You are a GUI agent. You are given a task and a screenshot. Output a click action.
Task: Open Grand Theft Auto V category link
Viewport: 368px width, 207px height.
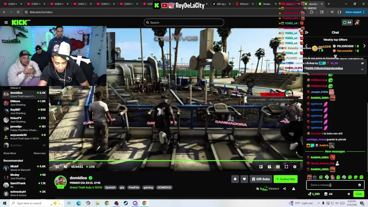[86, 187]
